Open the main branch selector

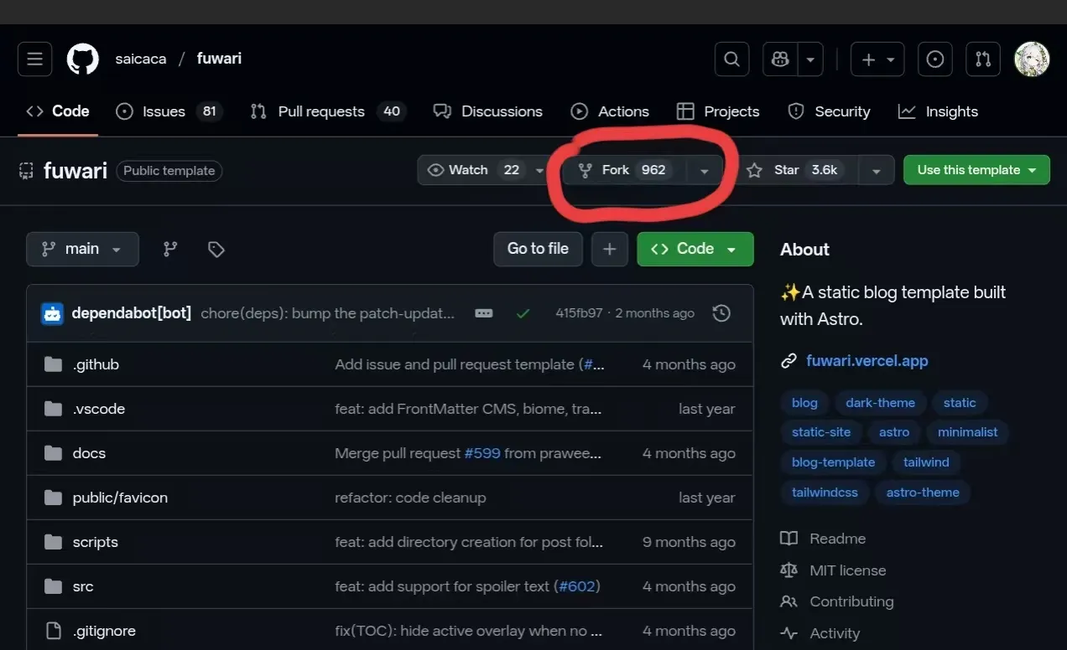click(x=82, y=249)
